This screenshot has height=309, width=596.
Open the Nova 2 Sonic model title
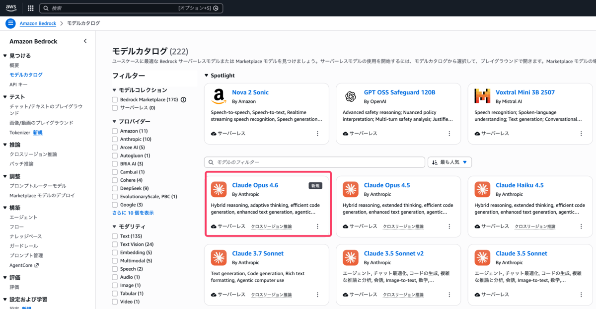point(250,92)
